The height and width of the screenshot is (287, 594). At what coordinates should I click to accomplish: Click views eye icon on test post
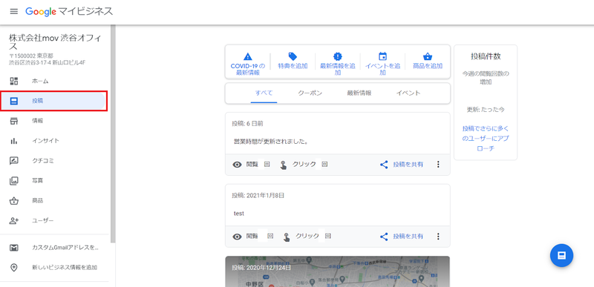click(237, 237)
